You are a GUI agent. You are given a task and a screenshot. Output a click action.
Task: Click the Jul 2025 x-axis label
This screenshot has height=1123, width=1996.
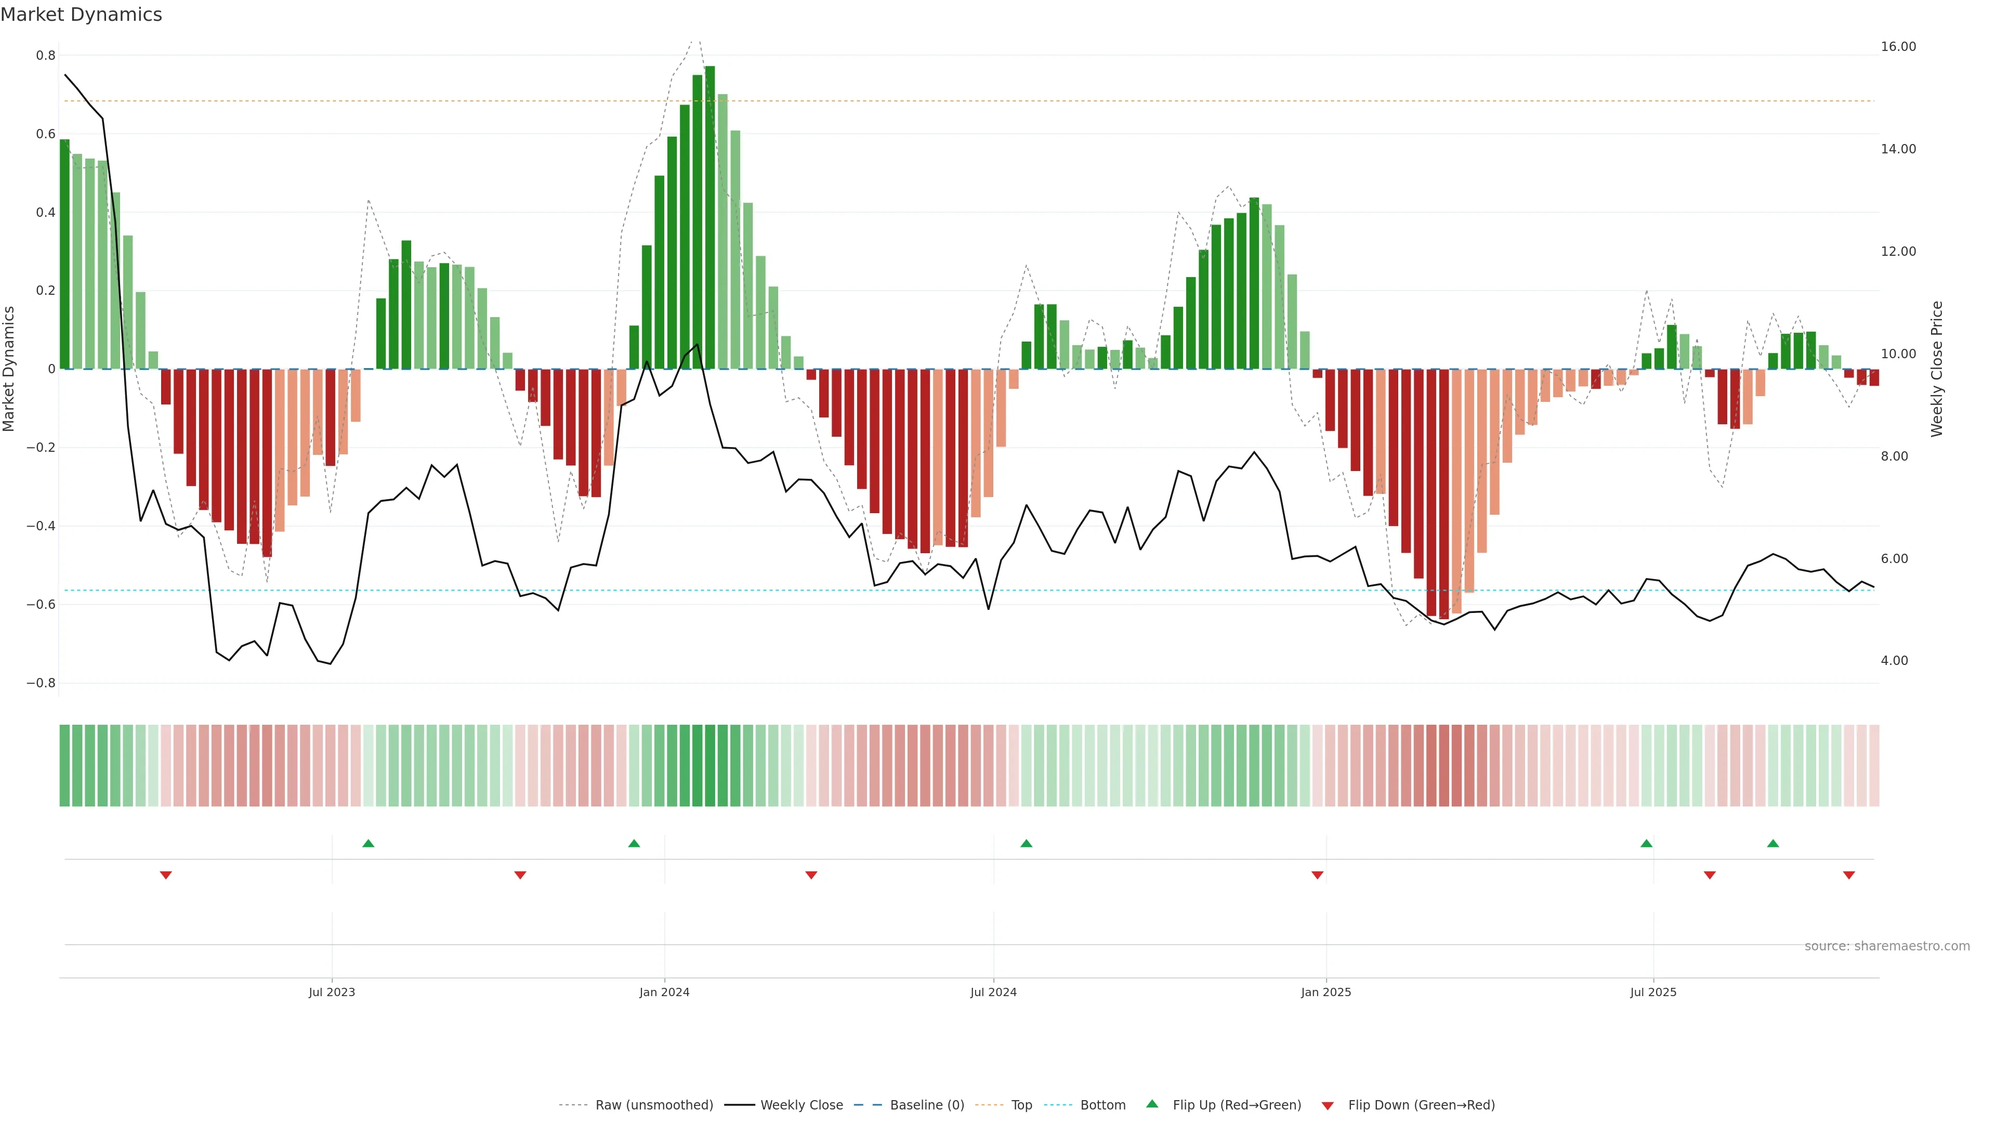(1653, 992)
